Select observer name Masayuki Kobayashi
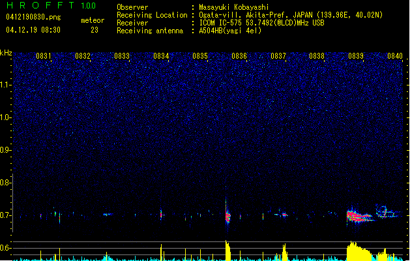410x261 pixels. (234, 7)
